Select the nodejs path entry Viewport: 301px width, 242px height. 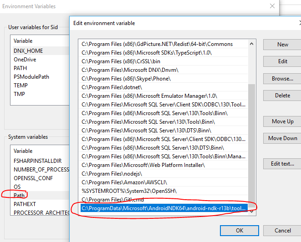click(163, 174)
